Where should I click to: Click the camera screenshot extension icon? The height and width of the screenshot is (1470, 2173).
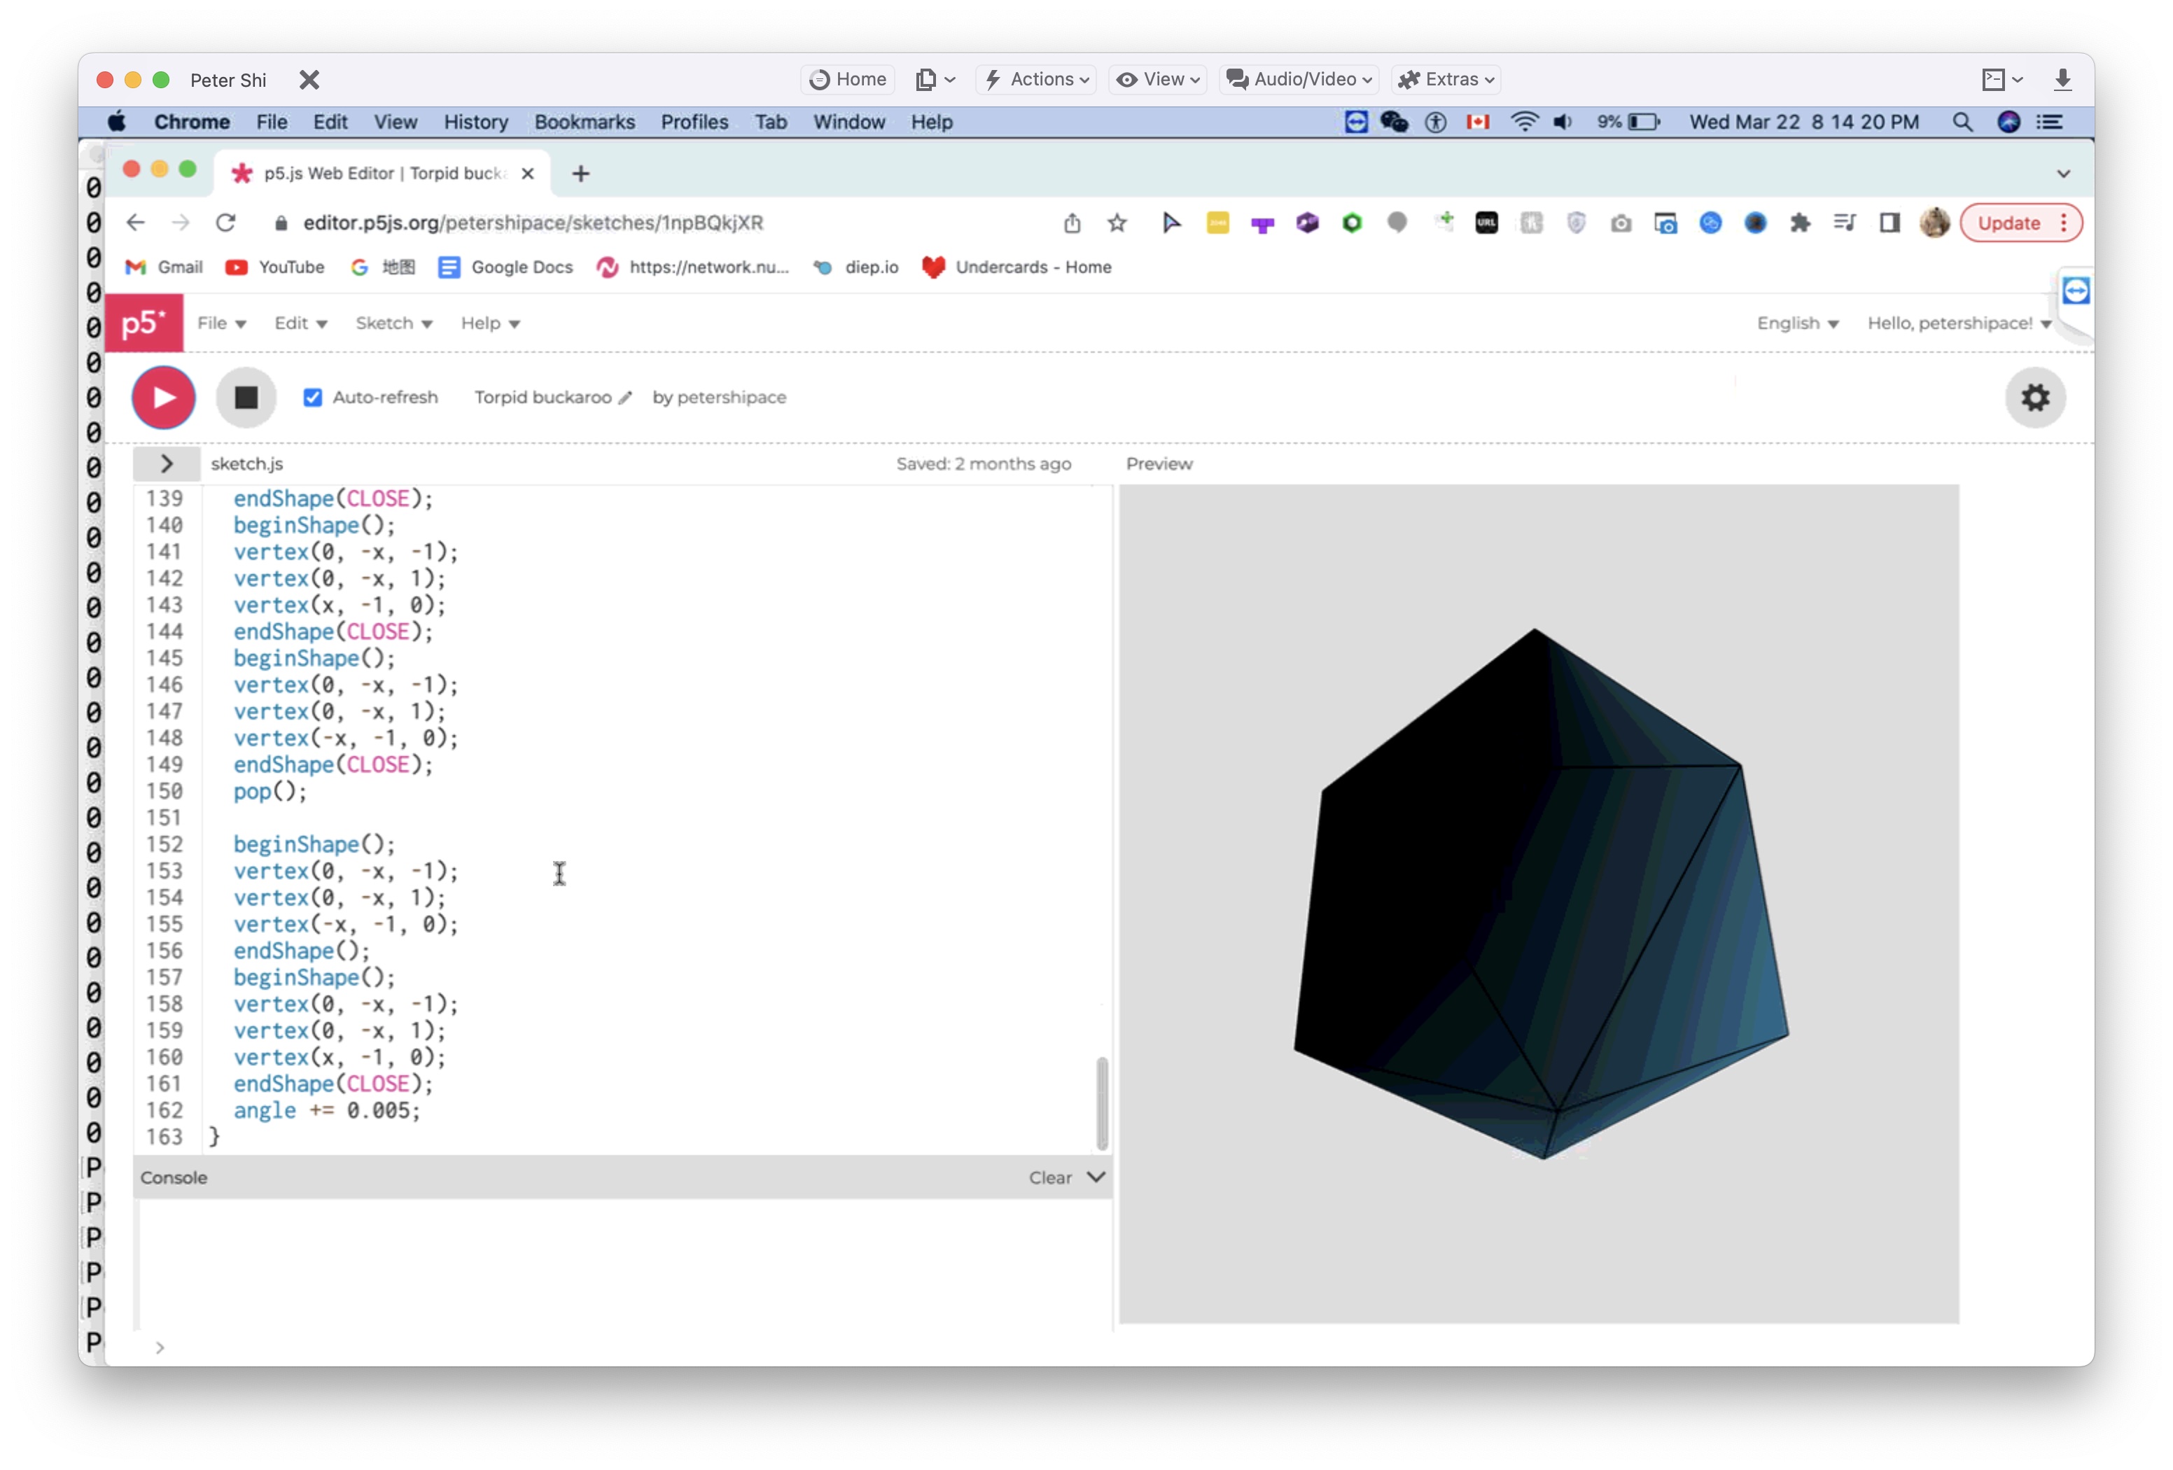tap(1621, 223)
